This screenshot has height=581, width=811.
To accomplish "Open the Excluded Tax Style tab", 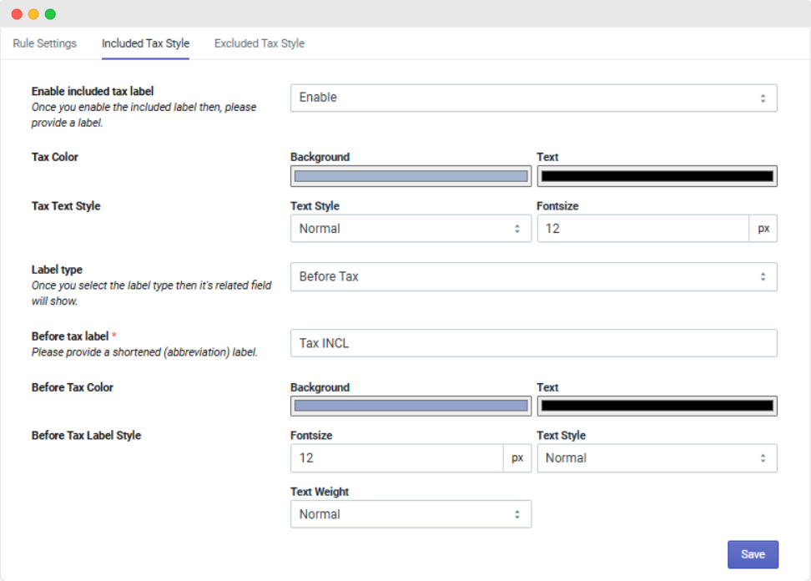I will click(259, 43).
